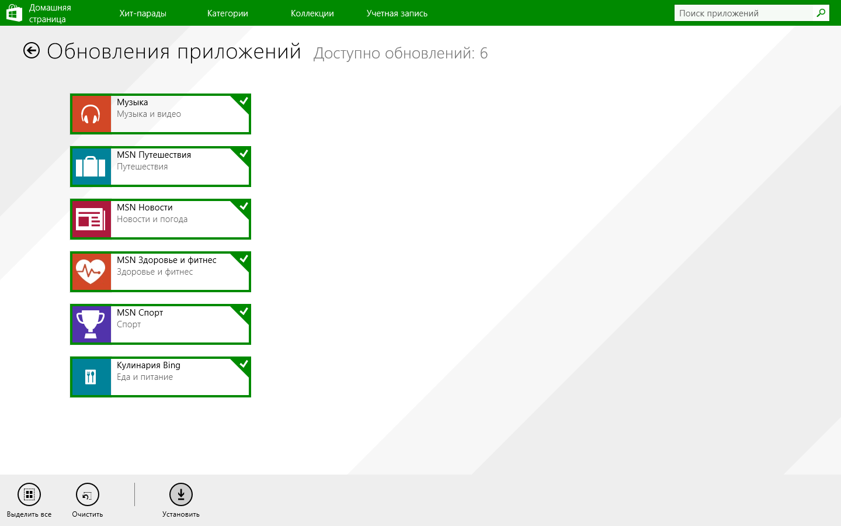The width and height of the screenshot is (841, 526).
Task: Click the Доступно обновлений: 6 text
Action: 401,53
